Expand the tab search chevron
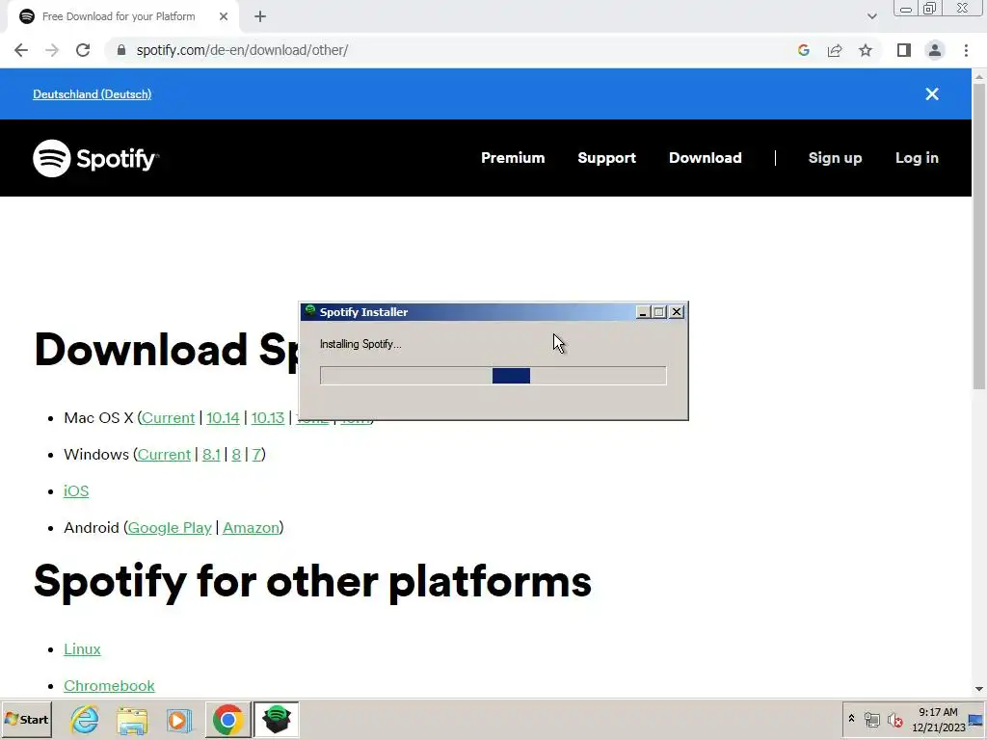The height and width of the screenshot is (740, 987). [x=871, y=16]
